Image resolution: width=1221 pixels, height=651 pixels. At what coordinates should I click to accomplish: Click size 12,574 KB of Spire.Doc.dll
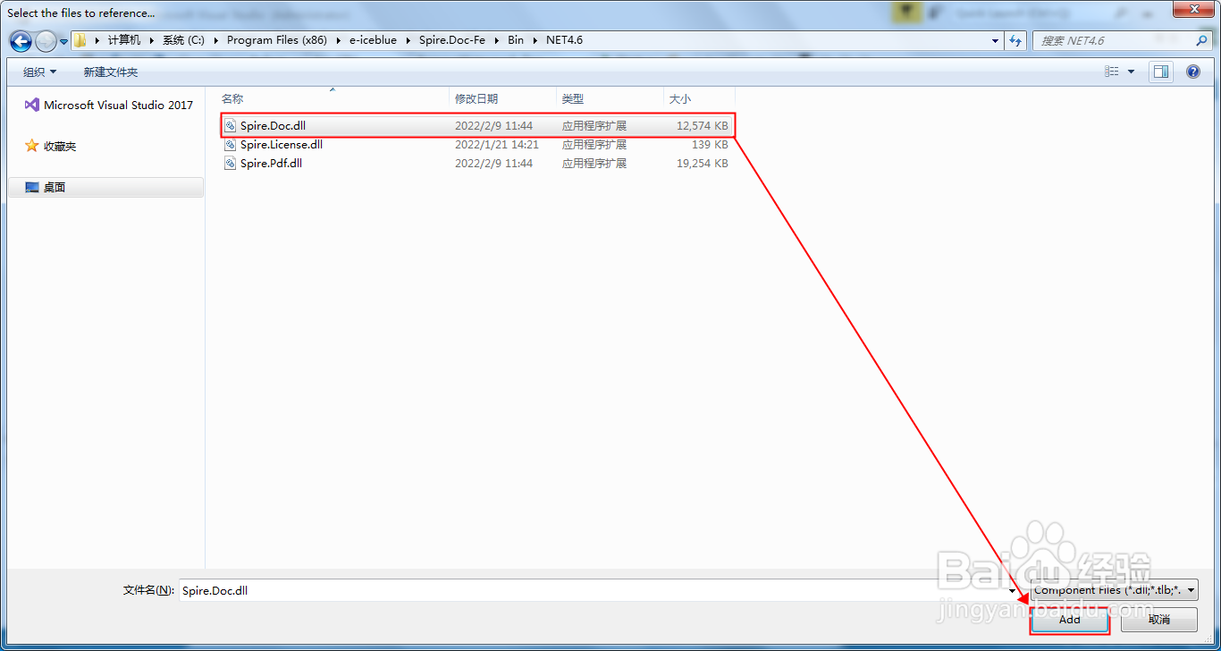tap(702, 126)
